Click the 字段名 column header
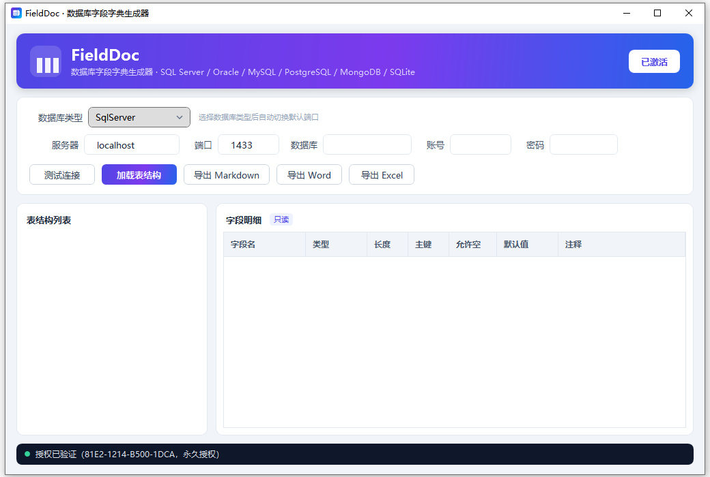 pyautogui.click(x=264, y=244)
